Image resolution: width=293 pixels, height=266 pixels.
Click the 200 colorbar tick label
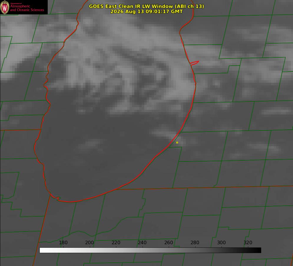90,242
